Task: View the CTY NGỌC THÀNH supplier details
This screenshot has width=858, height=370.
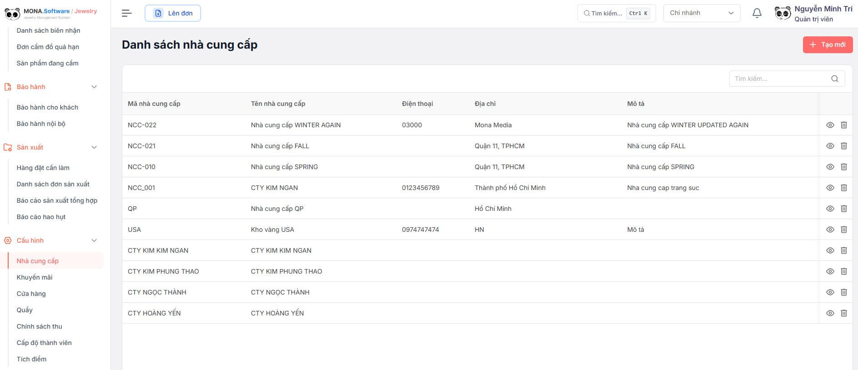Action: [830, 292]
